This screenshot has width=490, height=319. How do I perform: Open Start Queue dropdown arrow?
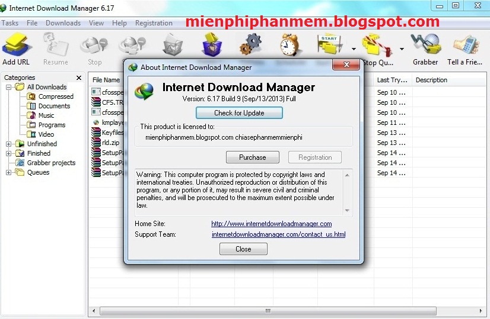coord(354,49)
